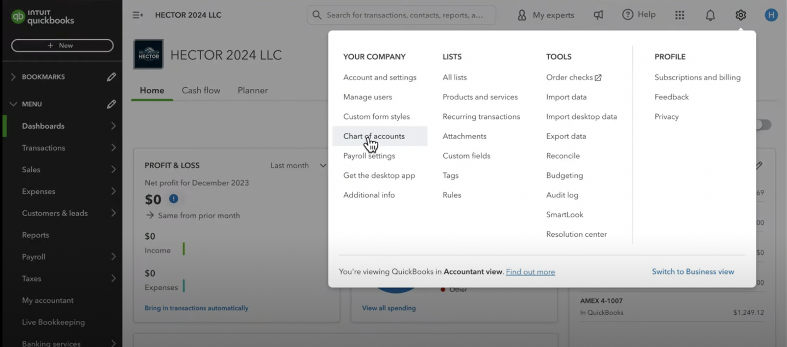Image resolution: width=787 pixels, height=347 pixels.
Task: Click the search magnifier icon
Action: point(317,15)
